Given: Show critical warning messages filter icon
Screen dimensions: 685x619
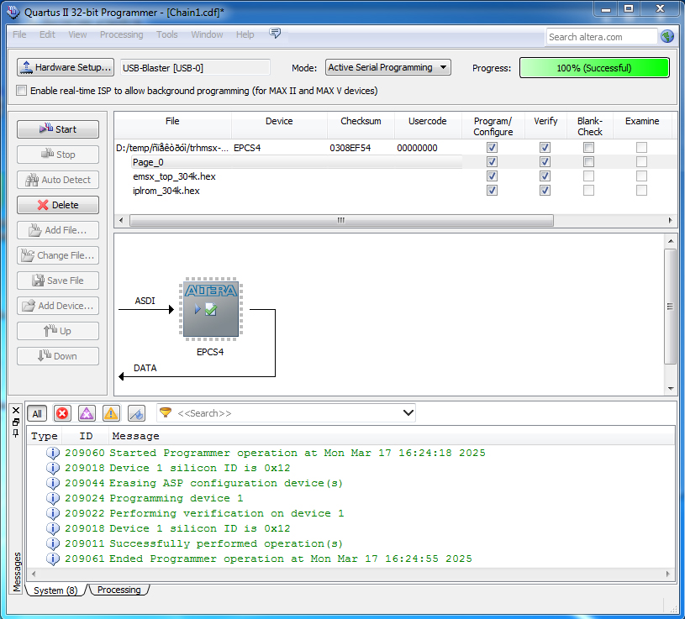Looking at the screenshot, I should coord(87,413).
